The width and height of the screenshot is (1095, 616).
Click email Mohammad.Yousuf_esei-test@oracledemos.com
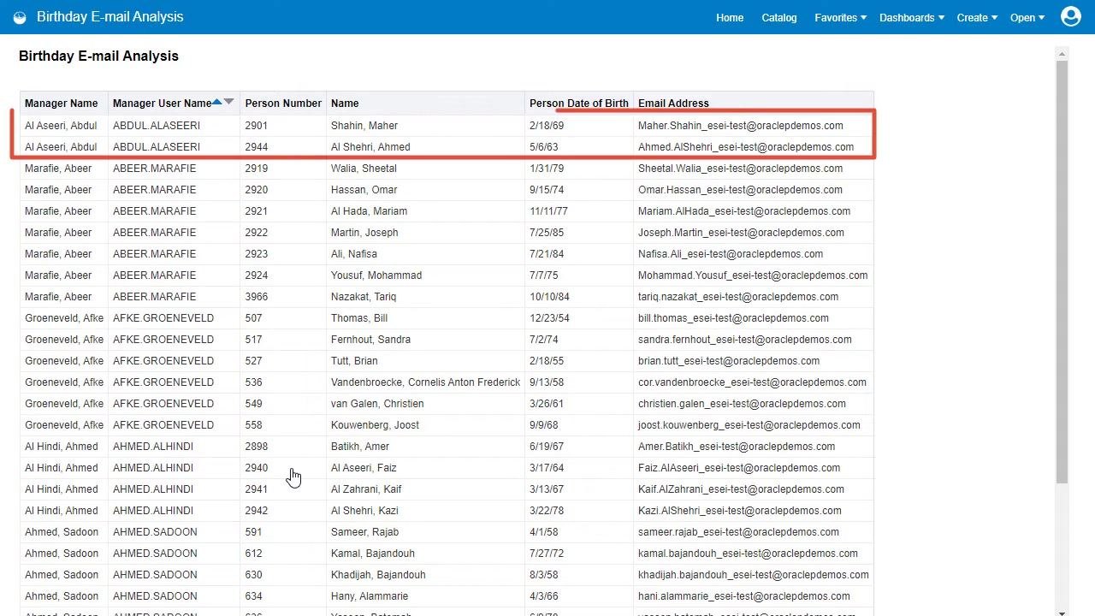pos(753,275)
